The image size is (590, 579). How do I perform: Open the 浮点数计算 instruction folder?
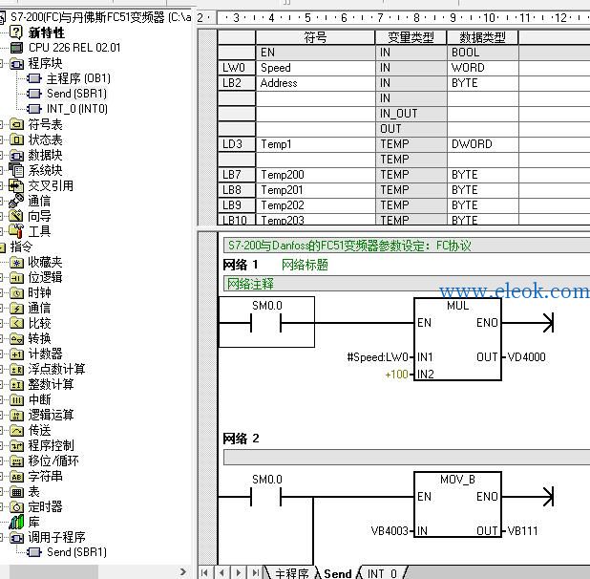[x=16, y=370]
